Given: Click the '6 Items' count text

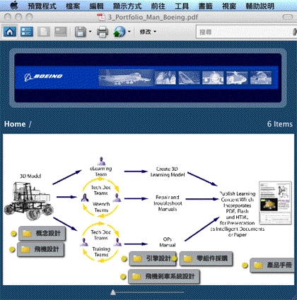Looking at the screenshot, I should pyautogui.click(x=280, y=124).
